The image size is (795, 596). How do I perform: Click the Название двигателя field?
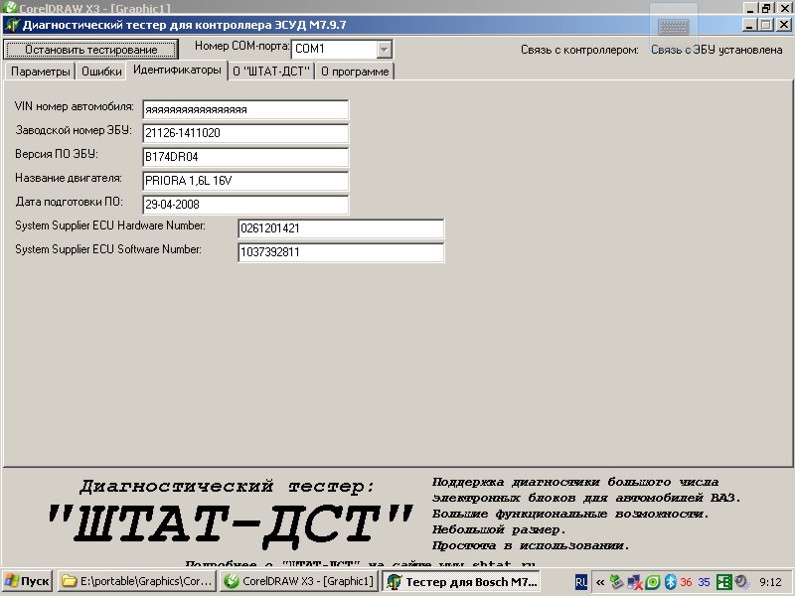pyautogui.click(x=245, y=181)
